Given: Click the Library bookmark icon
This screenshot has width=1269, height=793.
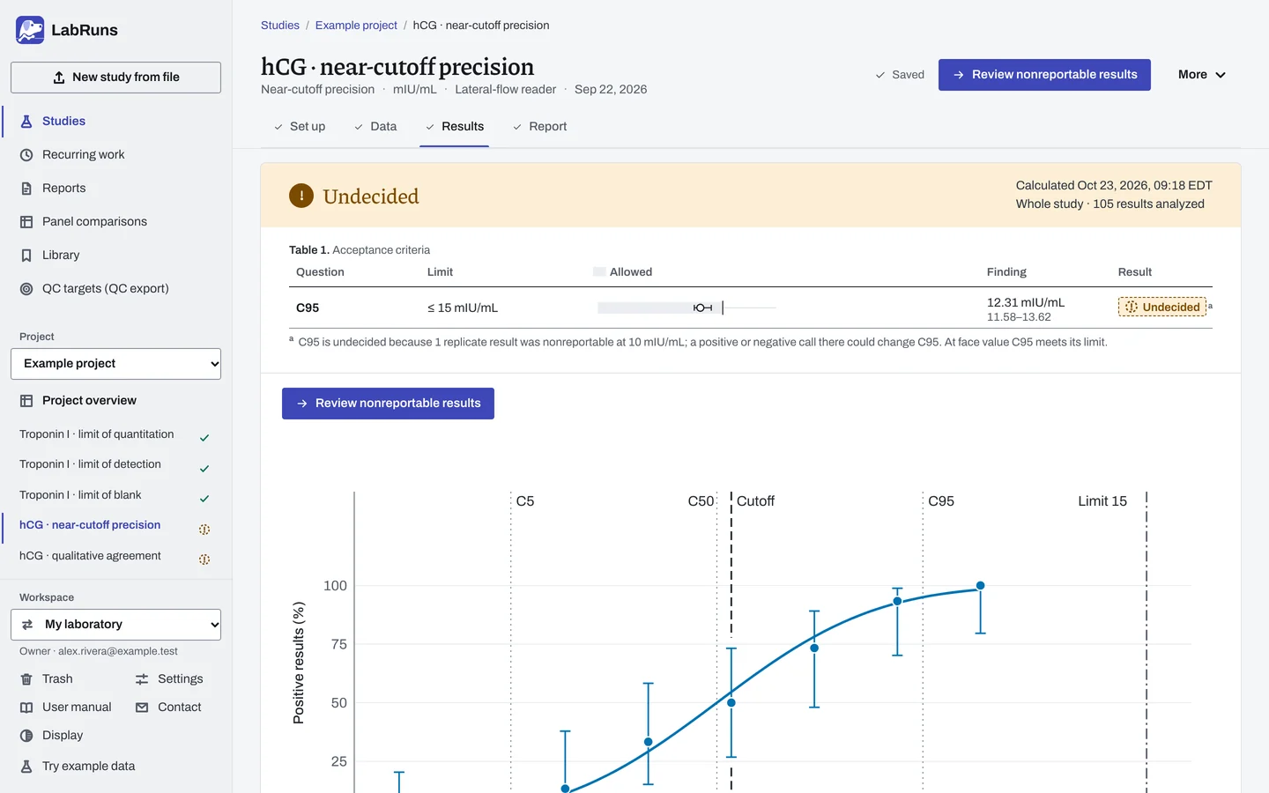Looking at the screenshot, I should (26, 256).
